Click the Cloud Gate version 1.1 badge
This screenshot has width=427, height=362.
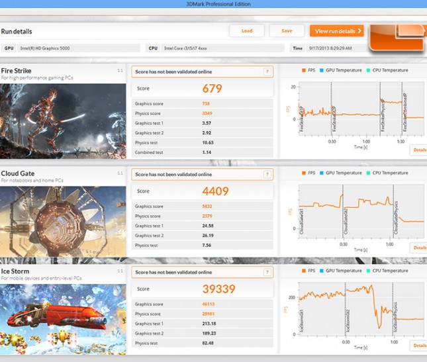point(120,173)
